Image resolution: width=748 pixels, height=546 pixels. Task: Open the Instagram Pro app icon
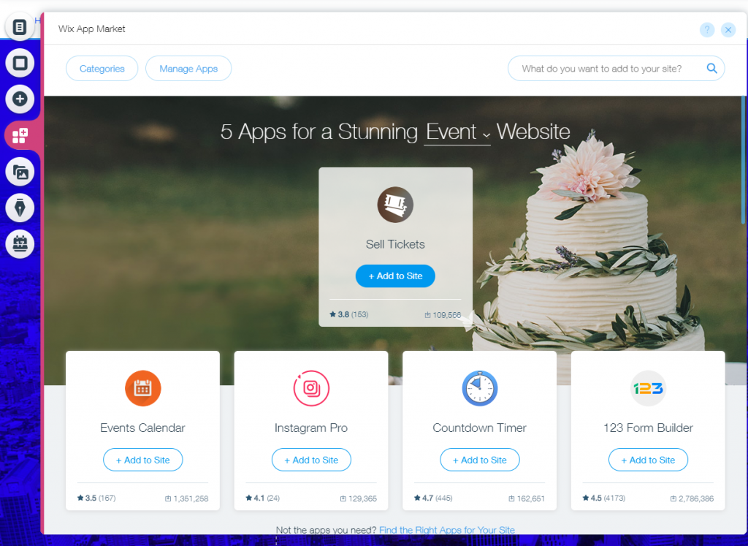coord(311,388)
